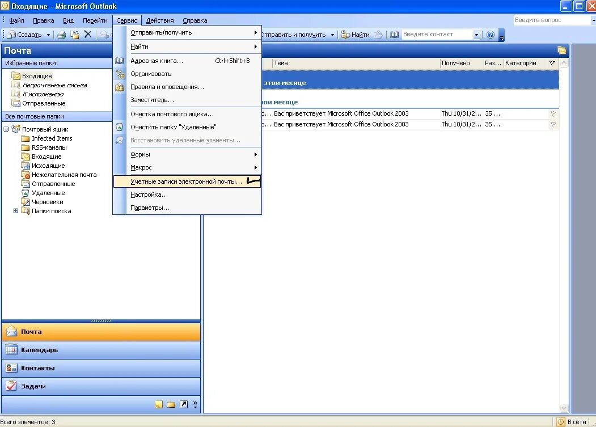The width and height of the screenshot is (596, 427).
Task: Click flag icon of first message row
Action: [x=553, y=113]
